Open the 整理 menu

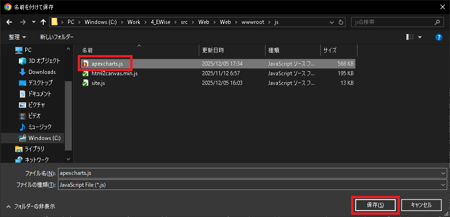[x=17, y=37]
